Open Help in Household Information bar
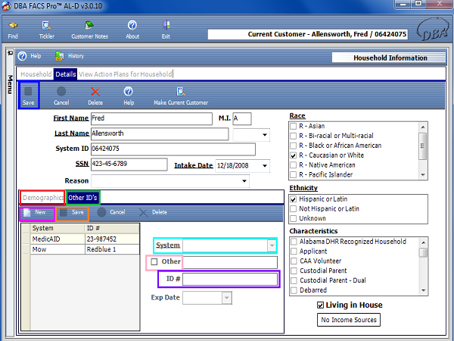454x341 pixels. (x=30, y=56)
